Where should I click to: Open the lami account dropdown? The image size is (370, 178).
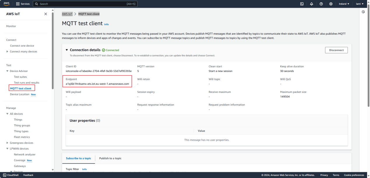click(360, 4)
